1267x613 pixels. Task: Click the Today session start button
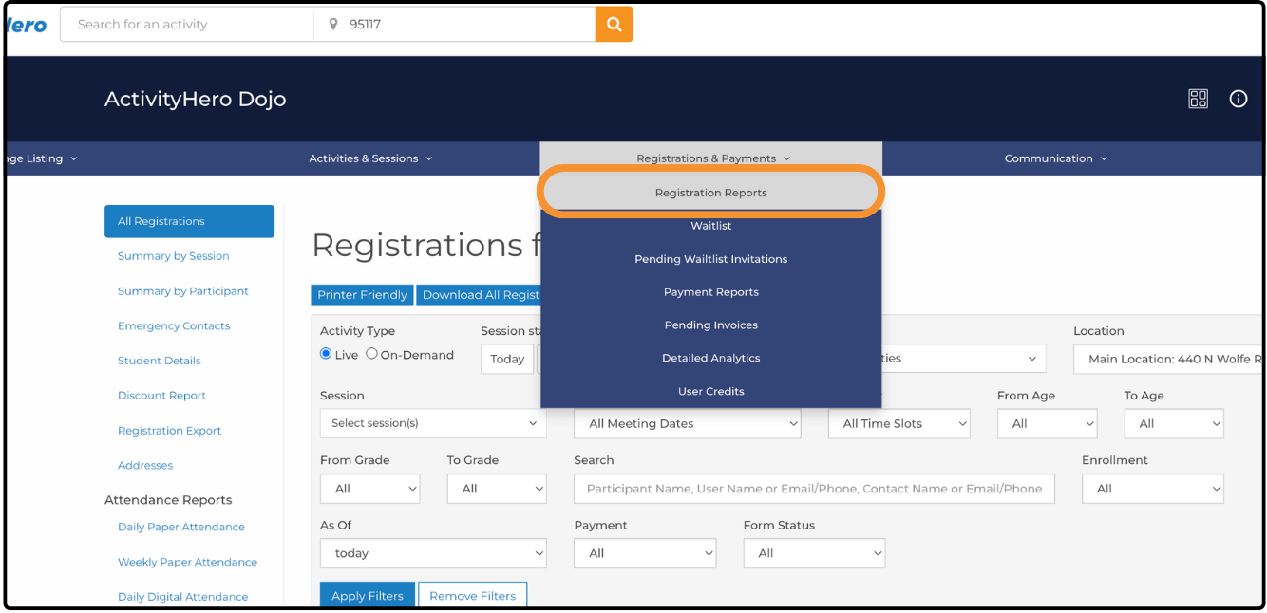pos(507,359)
